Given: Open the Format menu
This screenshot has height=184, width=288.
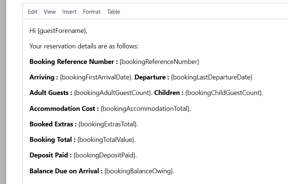Looking at the screenshot, I should coord(92,12).
